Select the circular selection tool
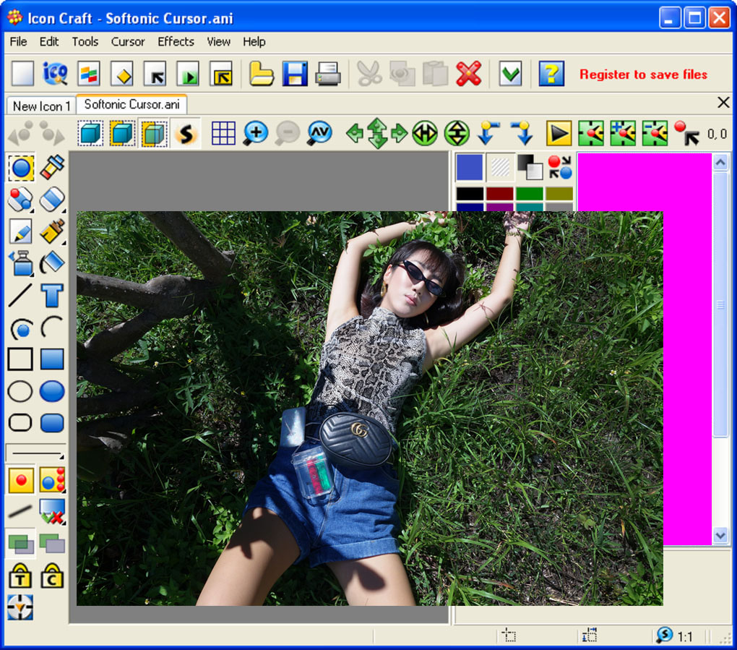737x650 pixels. pos(21,168)
